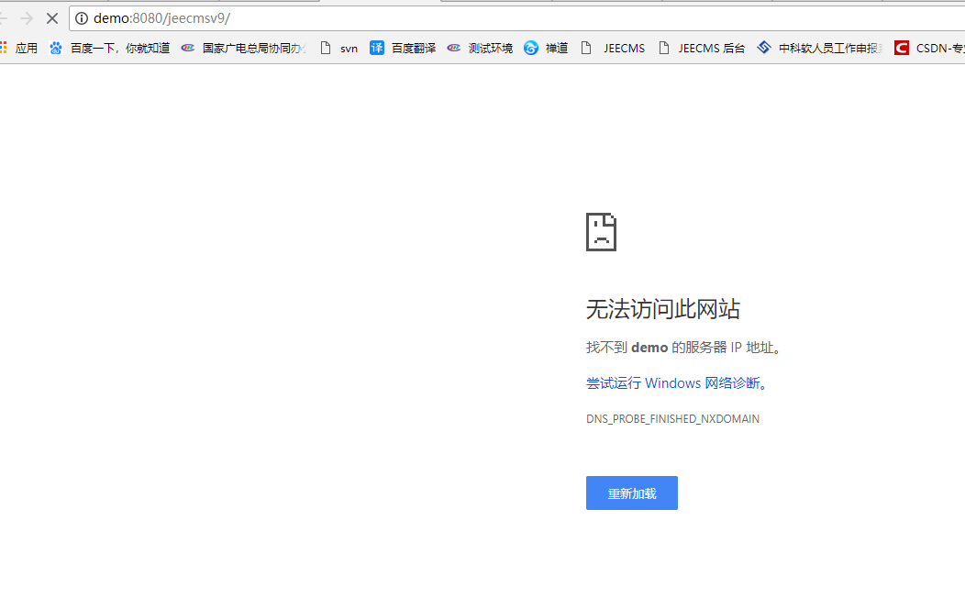Click the 尝试运行 Windows 网络诊断 link
This screenshot has width=965, height=609.
pyautogui.click(x=672, y=383)
